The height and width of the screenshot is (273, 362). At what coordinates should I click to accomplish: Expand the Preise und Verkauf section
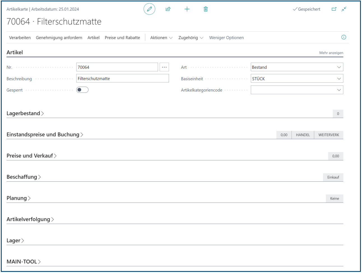(32, 156)
